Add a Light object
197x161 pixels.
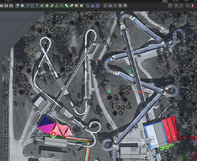(115, 6)
